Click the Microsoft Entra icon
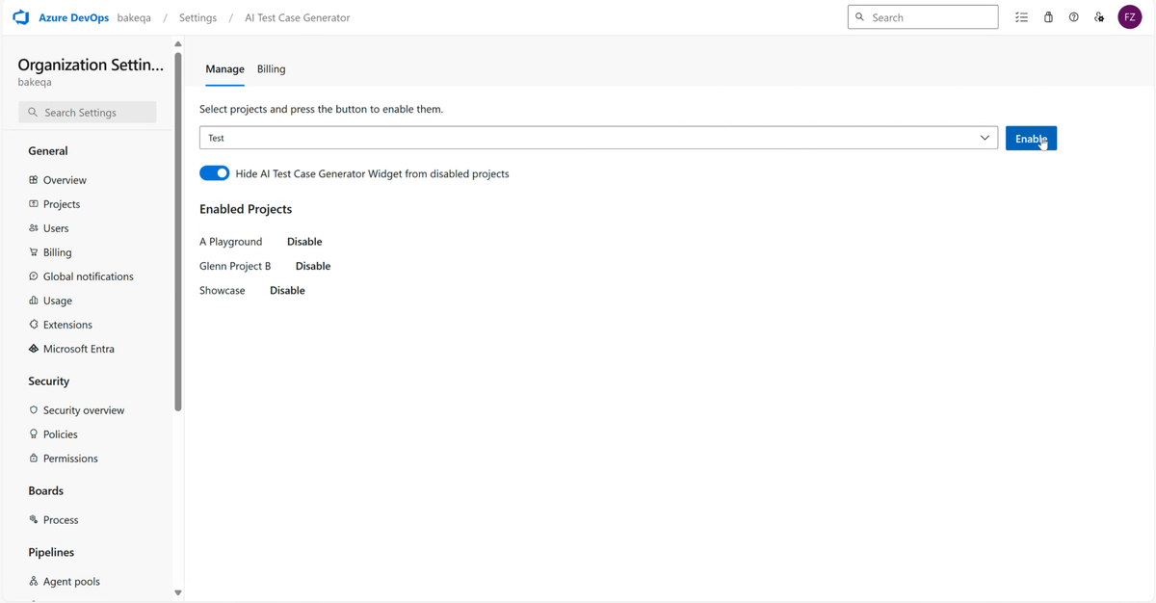 [x=34, y=349]
